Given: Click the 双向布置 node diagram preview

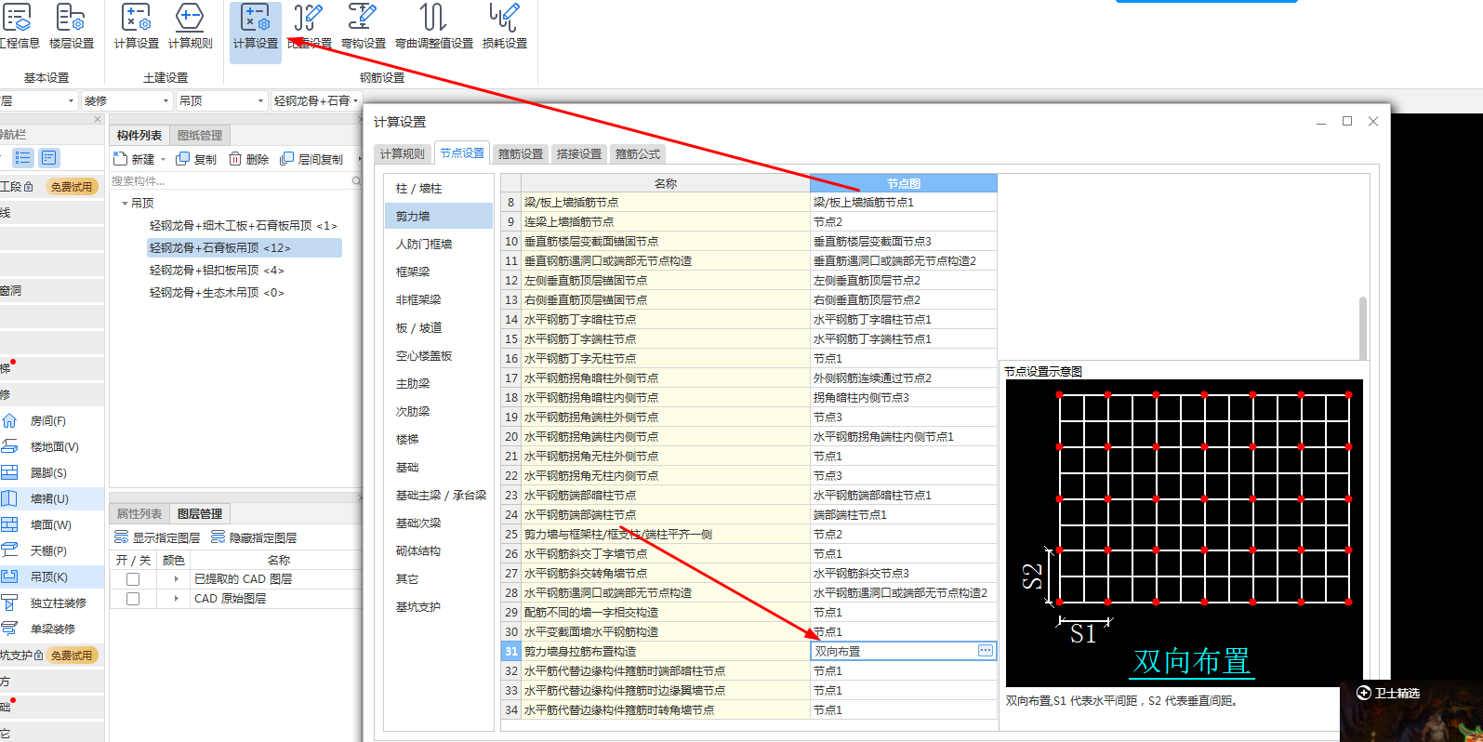Looking at the screenshot, I should pyautogui.click(x=1185, y=533).
